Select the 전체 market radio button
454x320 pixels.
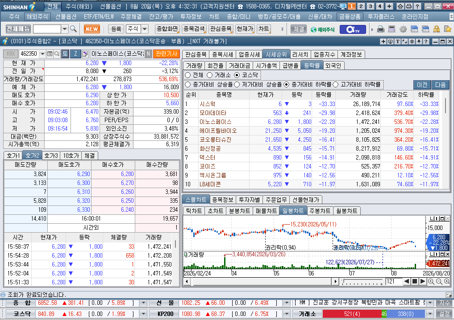pos(187,75)
